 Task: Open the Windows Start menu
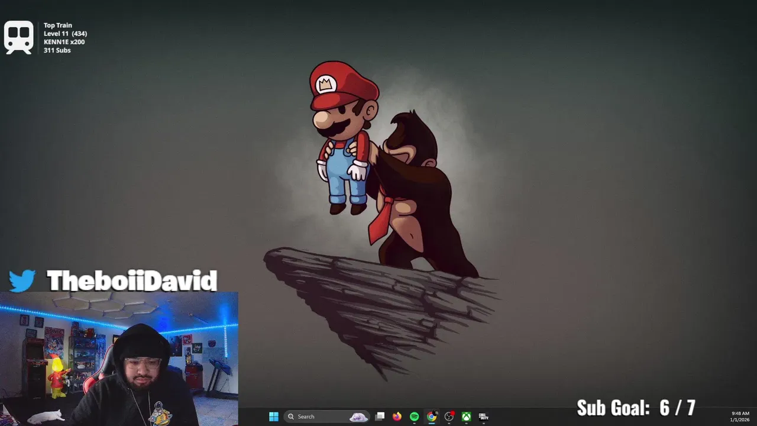coord(273,417)
